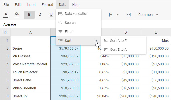Select row 2 header
171x100 pixels.
(x=5, y=48)
